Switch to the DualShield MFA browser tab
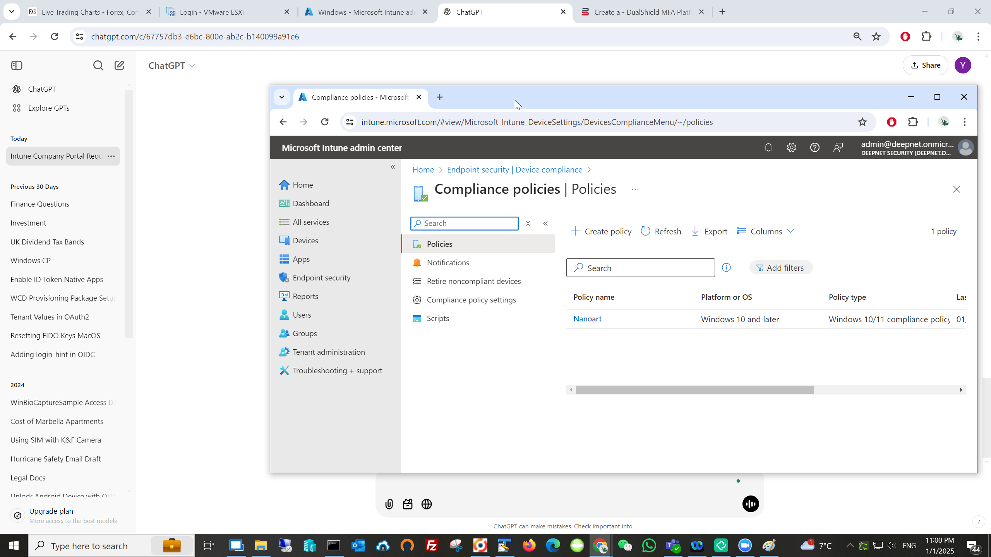Image resolution: width=991 pixels, height=557 pixels. point(641,12)
